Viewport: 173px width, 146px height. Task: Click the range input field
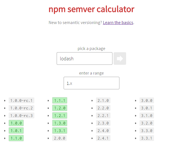tap(92, 83)
